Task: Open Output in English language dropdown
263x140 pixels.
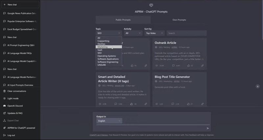Action: coord(109,121)
